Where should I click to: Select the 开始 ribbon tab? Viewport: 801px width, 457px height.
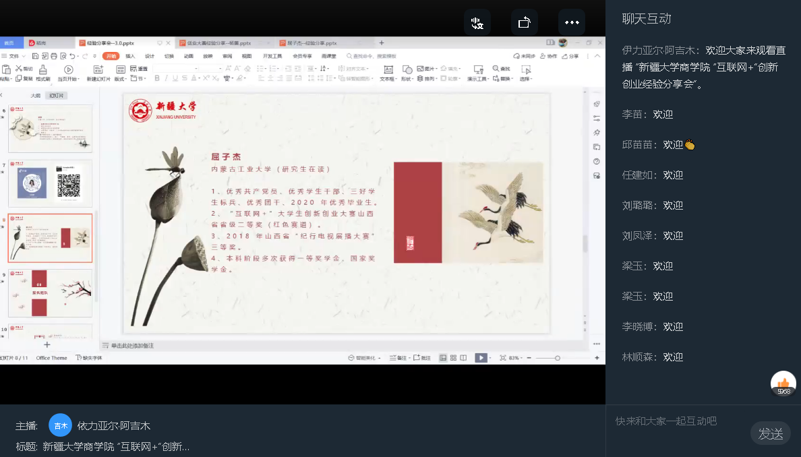click(111, 56)
